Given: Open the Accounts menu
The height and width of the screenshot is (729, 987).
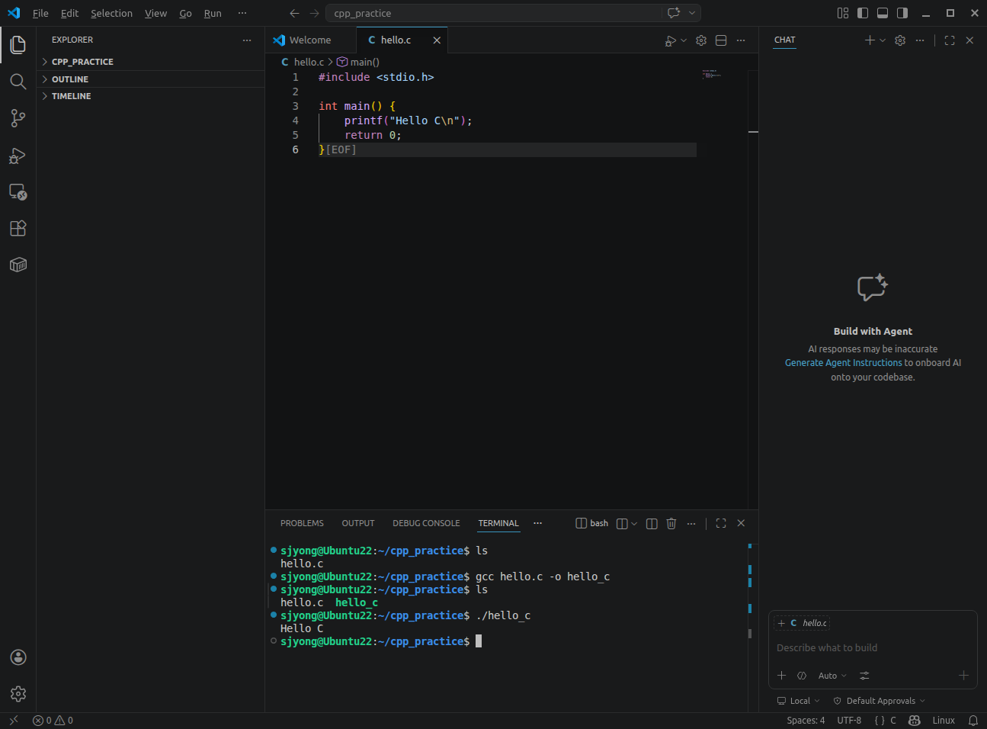Looking at the screenshot, I should [x=18, y=657].
